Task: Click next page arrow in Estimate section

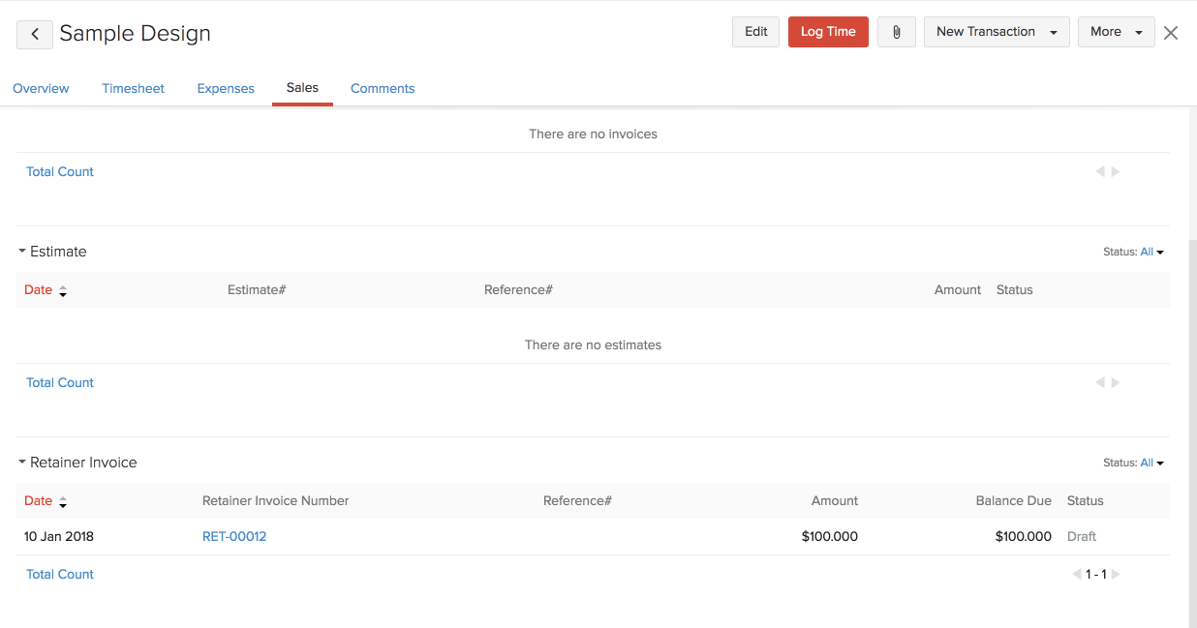Action: click(x=1116, y=383)
